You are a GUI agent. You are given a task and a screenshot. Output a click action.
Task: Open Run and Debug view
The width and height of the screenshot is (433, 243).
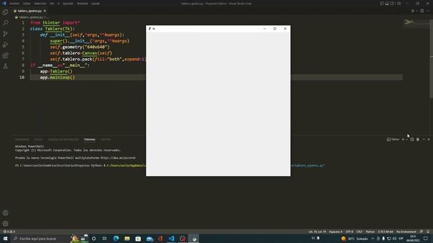pyautogui.click(x=5, y=45)
